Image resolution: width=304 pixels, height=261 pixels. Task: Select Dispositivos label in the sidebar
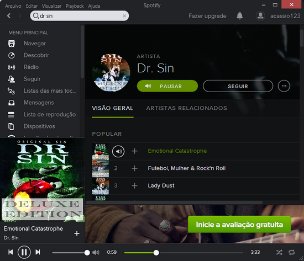coord(39,126)
